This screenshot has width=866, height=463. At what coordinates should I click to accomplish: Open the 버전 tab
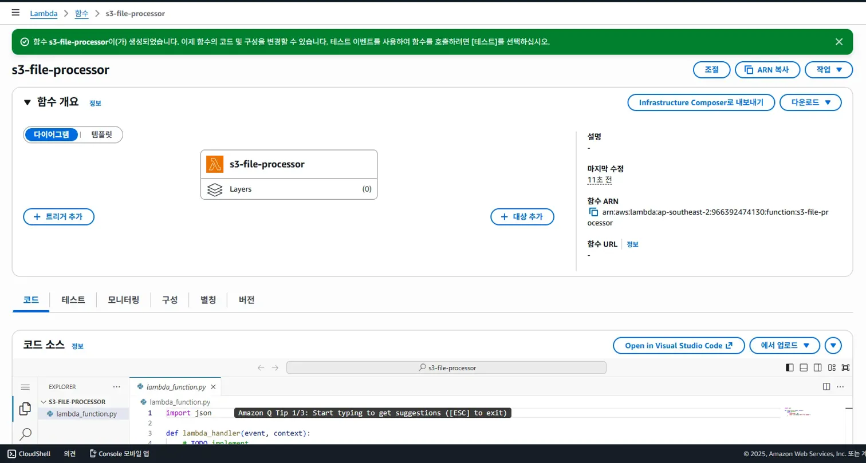(x=246, y=300)
